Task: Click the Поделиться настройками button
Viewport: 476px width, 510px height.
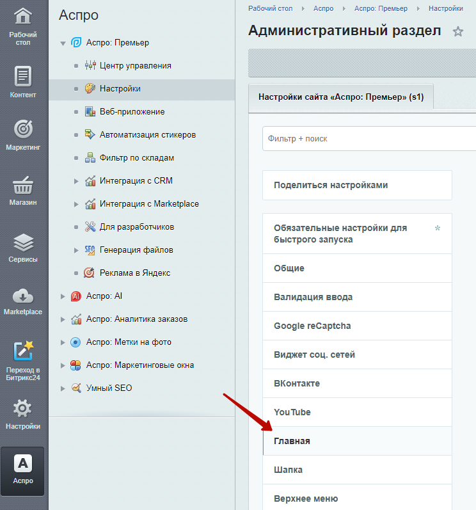Action: pyautogui.click(x=357, y=185)
